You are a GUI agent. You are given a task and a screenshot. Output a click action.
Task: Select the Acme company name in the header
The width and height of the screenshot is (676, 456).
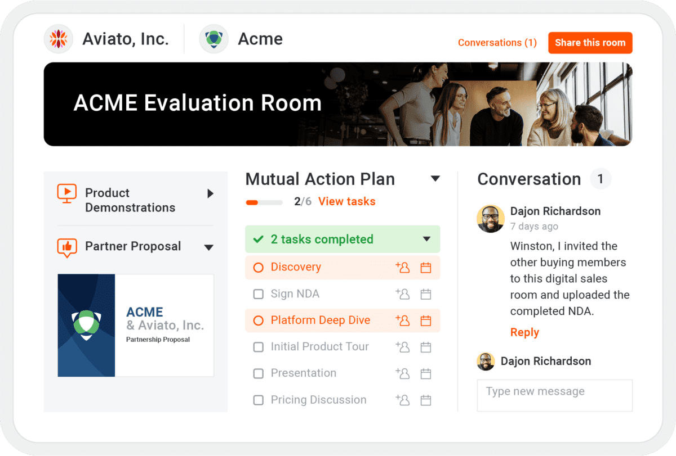pos(260,39)
